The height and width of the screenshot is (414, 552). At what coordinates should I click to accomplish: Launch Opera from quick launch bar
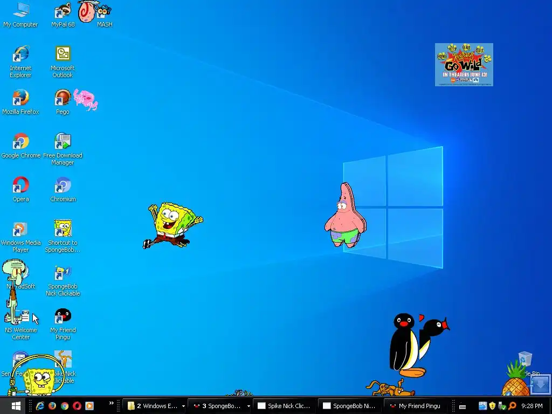pyautogui.click(x=77, y=406)
